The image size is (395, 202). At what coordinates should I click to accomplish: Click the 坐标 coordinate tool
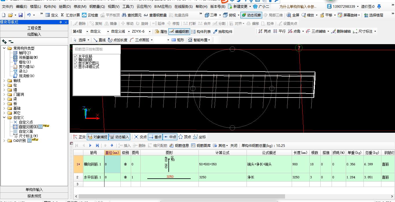point(199,137)
